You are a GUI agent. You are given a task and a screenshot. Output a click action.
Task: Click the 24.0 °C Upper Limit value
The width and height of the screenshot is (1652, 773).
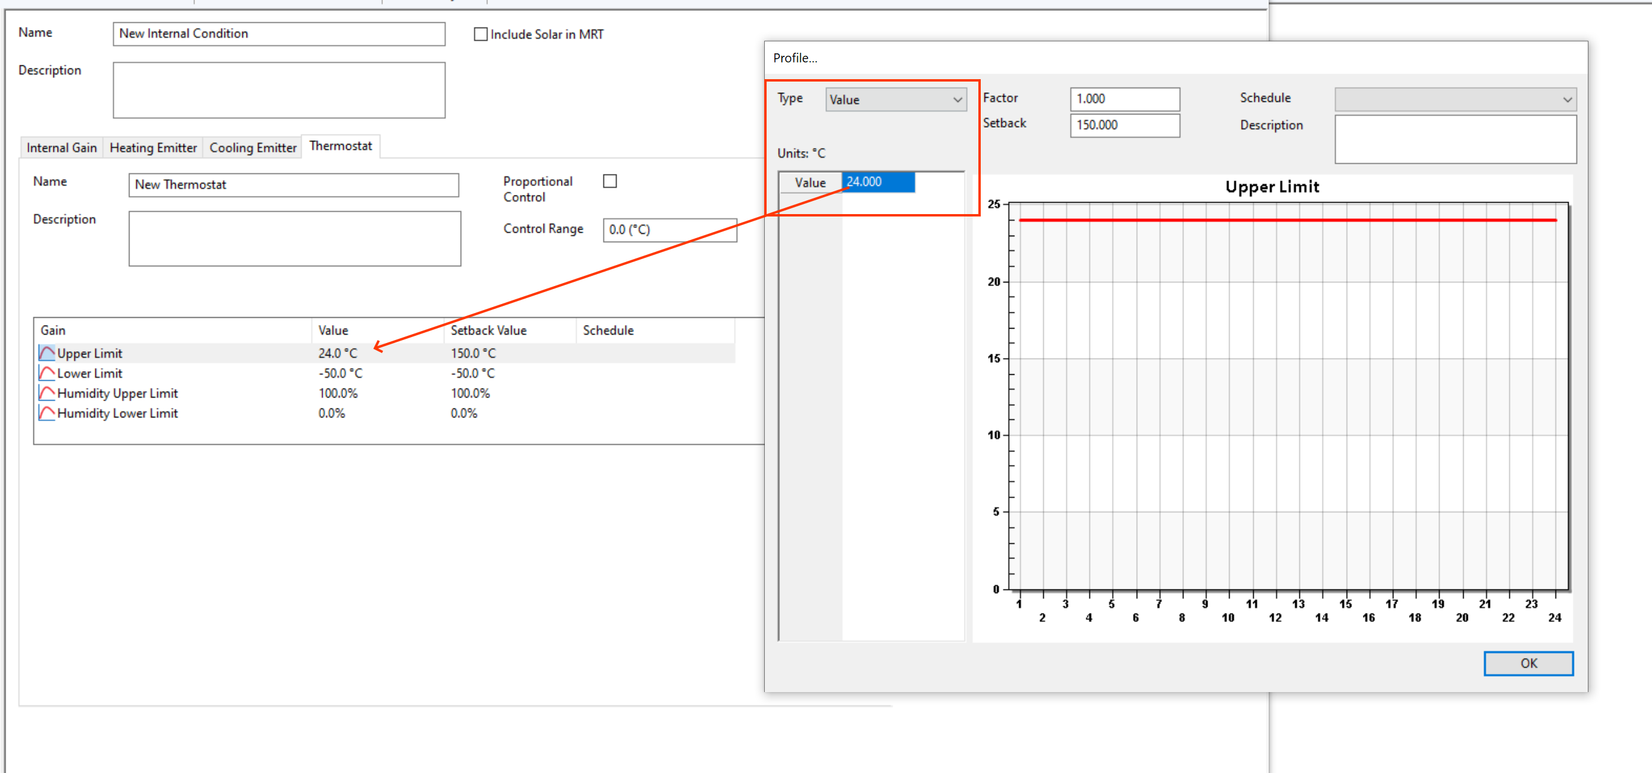point(337,353)
